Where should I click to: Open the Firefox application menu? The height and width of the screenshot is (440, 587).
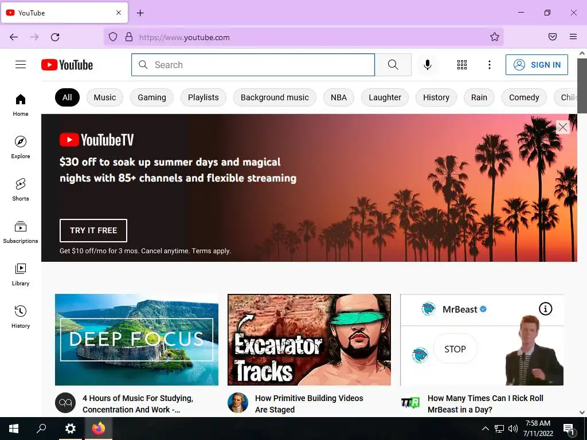[573, 37]
